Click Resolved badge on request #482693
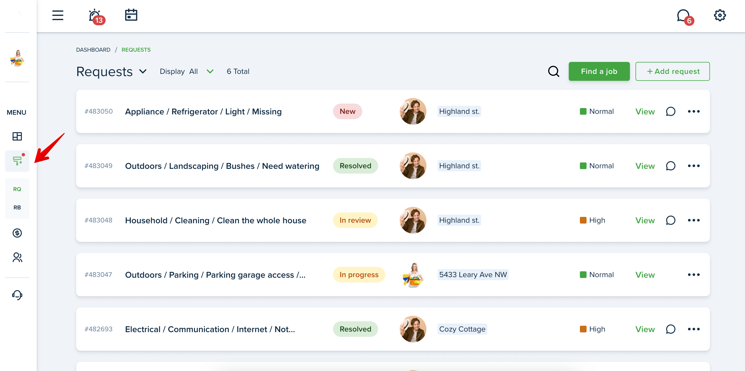The width and height of the screenshot is (745, 371). point(355,329)
